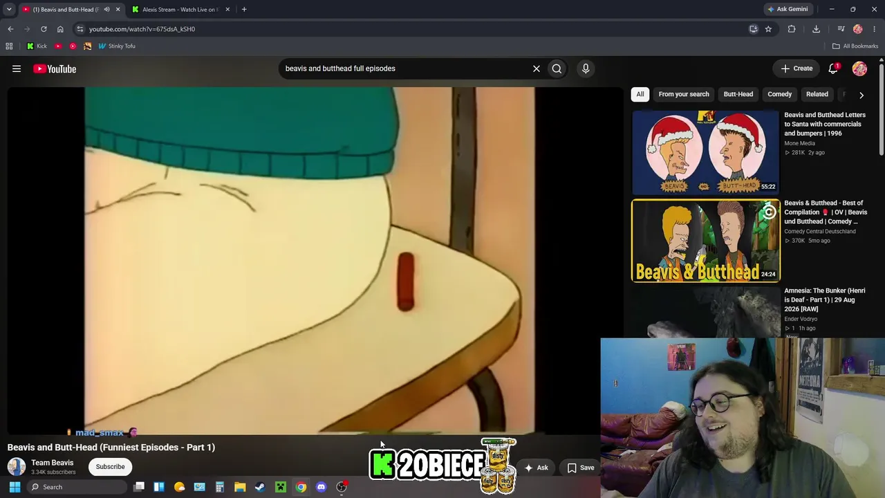Go to the browser home page
885x498 pixels.
coord(60,29)
